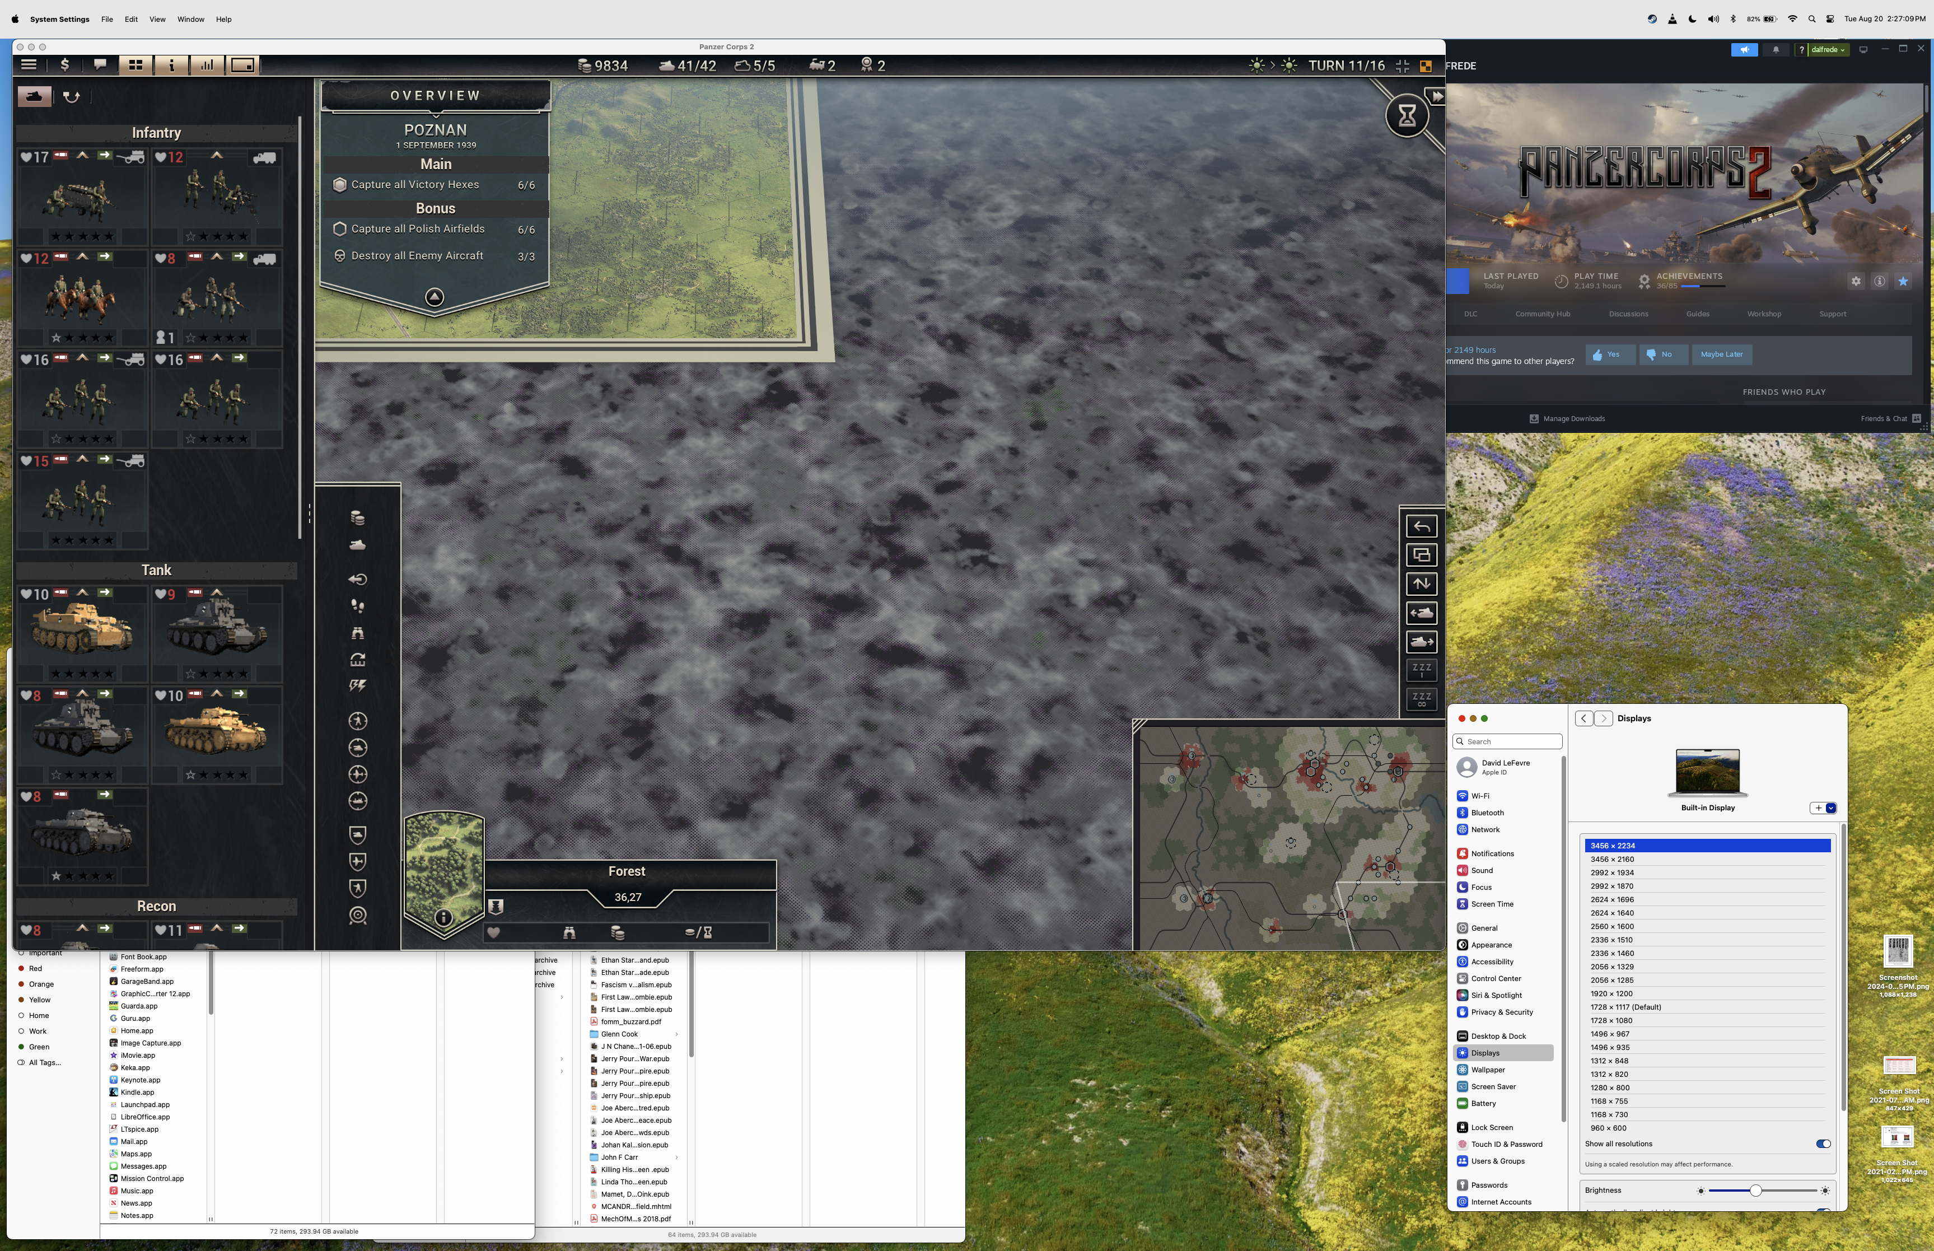Screen dimensions: 1934x1251
Task: Select next unit tank arrow icon
Action: (1421, 642)
